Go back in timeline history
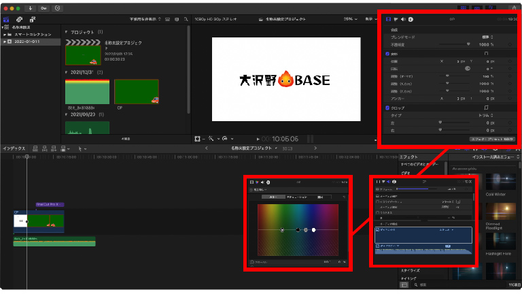This screenshot has height=294, width=522. 207,148
